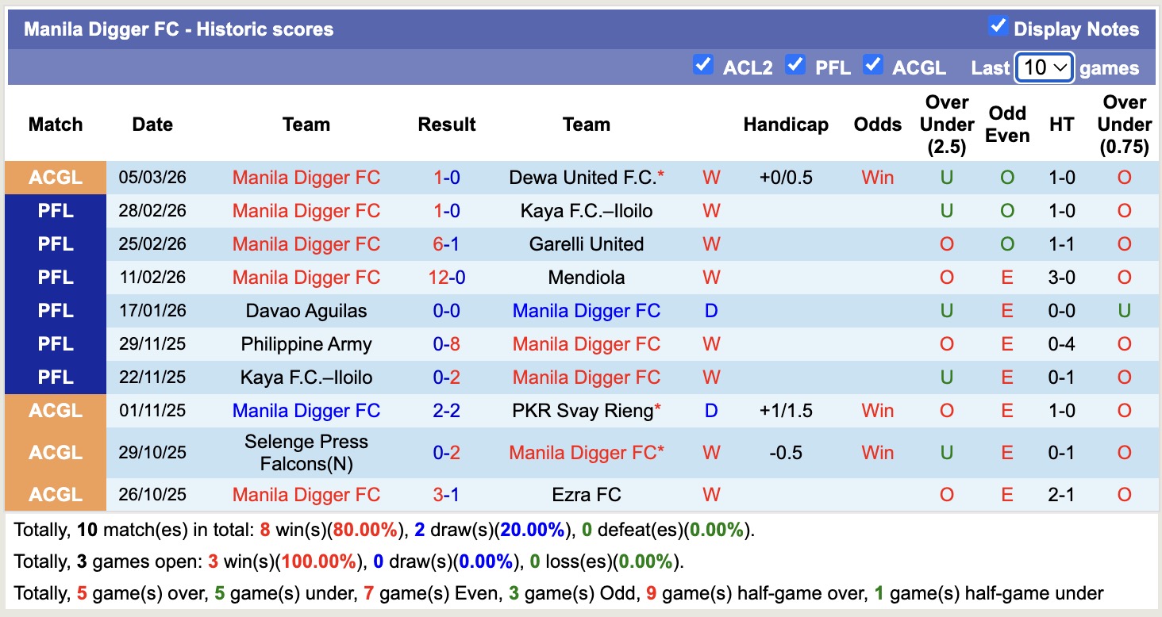The height and width of the screenshot is (617, 1162).
Task: Click the Handicap column header
Action: point(786,125)
